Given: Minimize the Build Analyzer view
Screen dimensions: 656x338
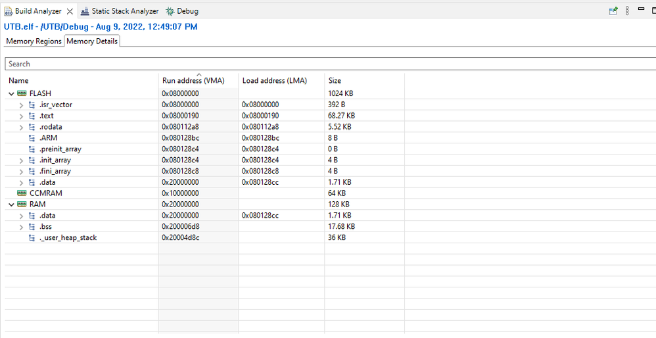Looking at the screenshot, I should tap(641, 9).
